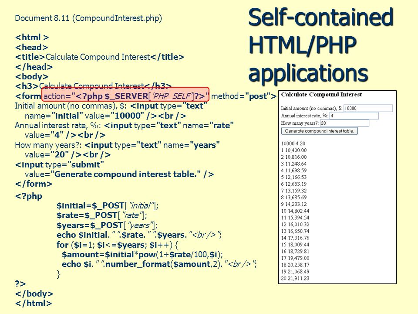Screen dimensions: 418x314
Task: Click the $initial=$_POST code line
Action: pyautogui.click(x=108, y=205)
